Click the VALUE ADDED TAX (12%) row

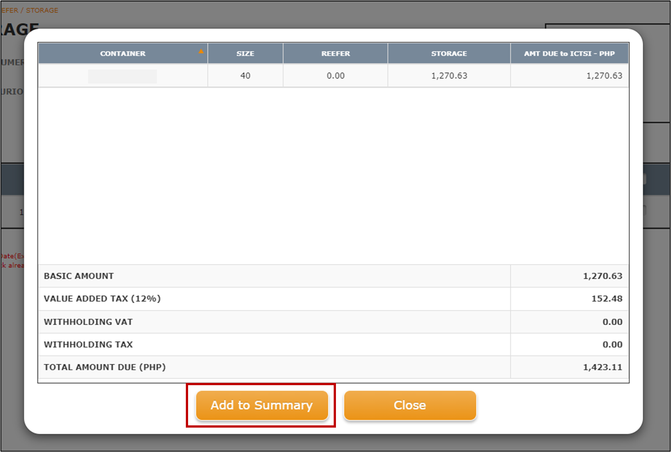point(102,298)
